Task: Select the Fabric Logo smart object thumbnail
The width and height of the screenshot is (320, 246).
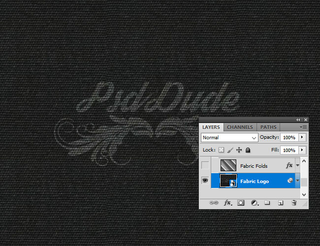Action: coord(228,181)
